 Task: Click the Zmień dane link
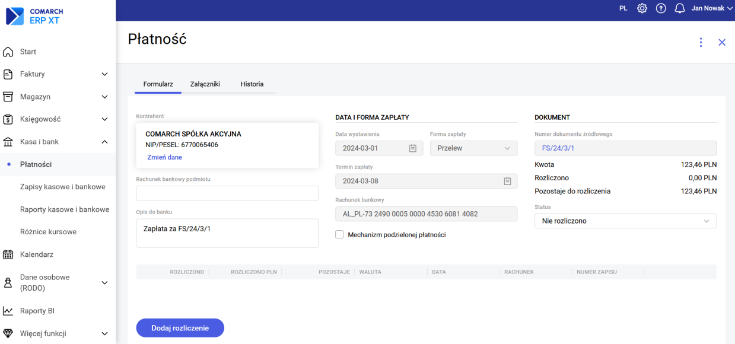(x=164, y=157)
